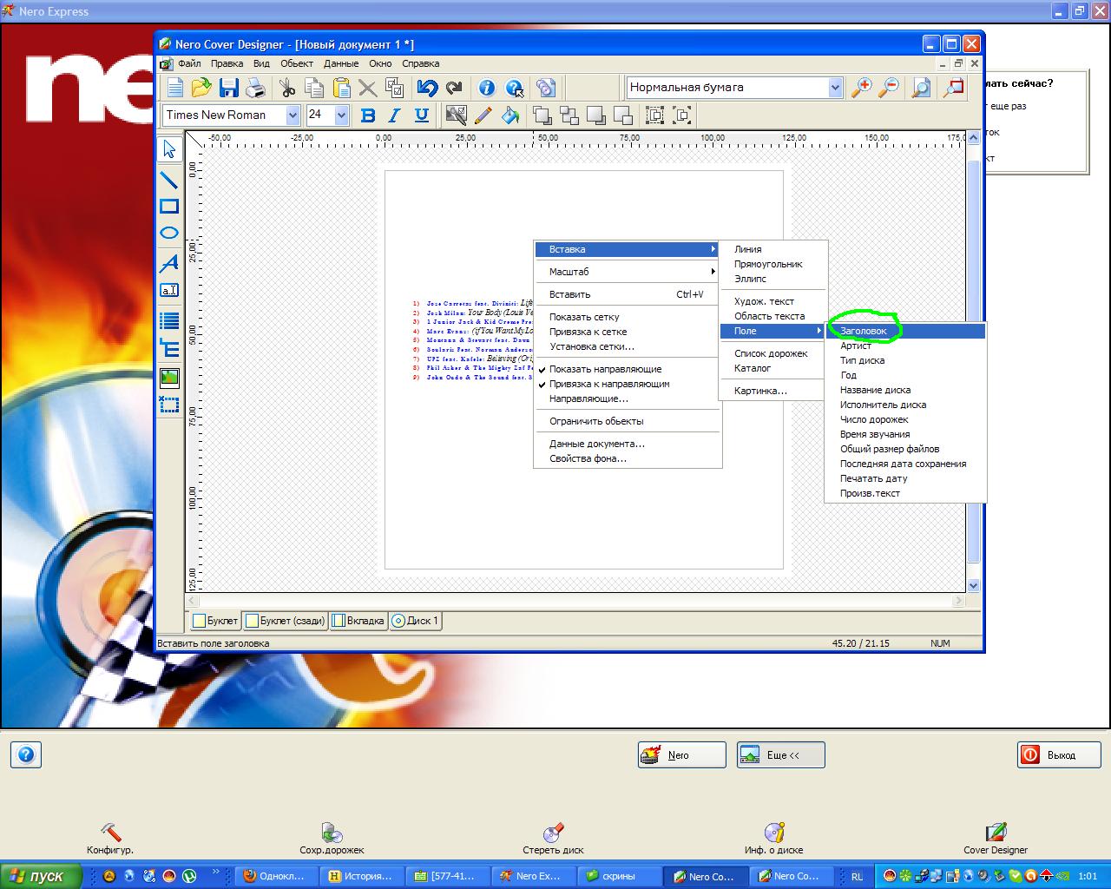
Task: Paste from the clipboard toolbar icon
Action: point(341,87)
